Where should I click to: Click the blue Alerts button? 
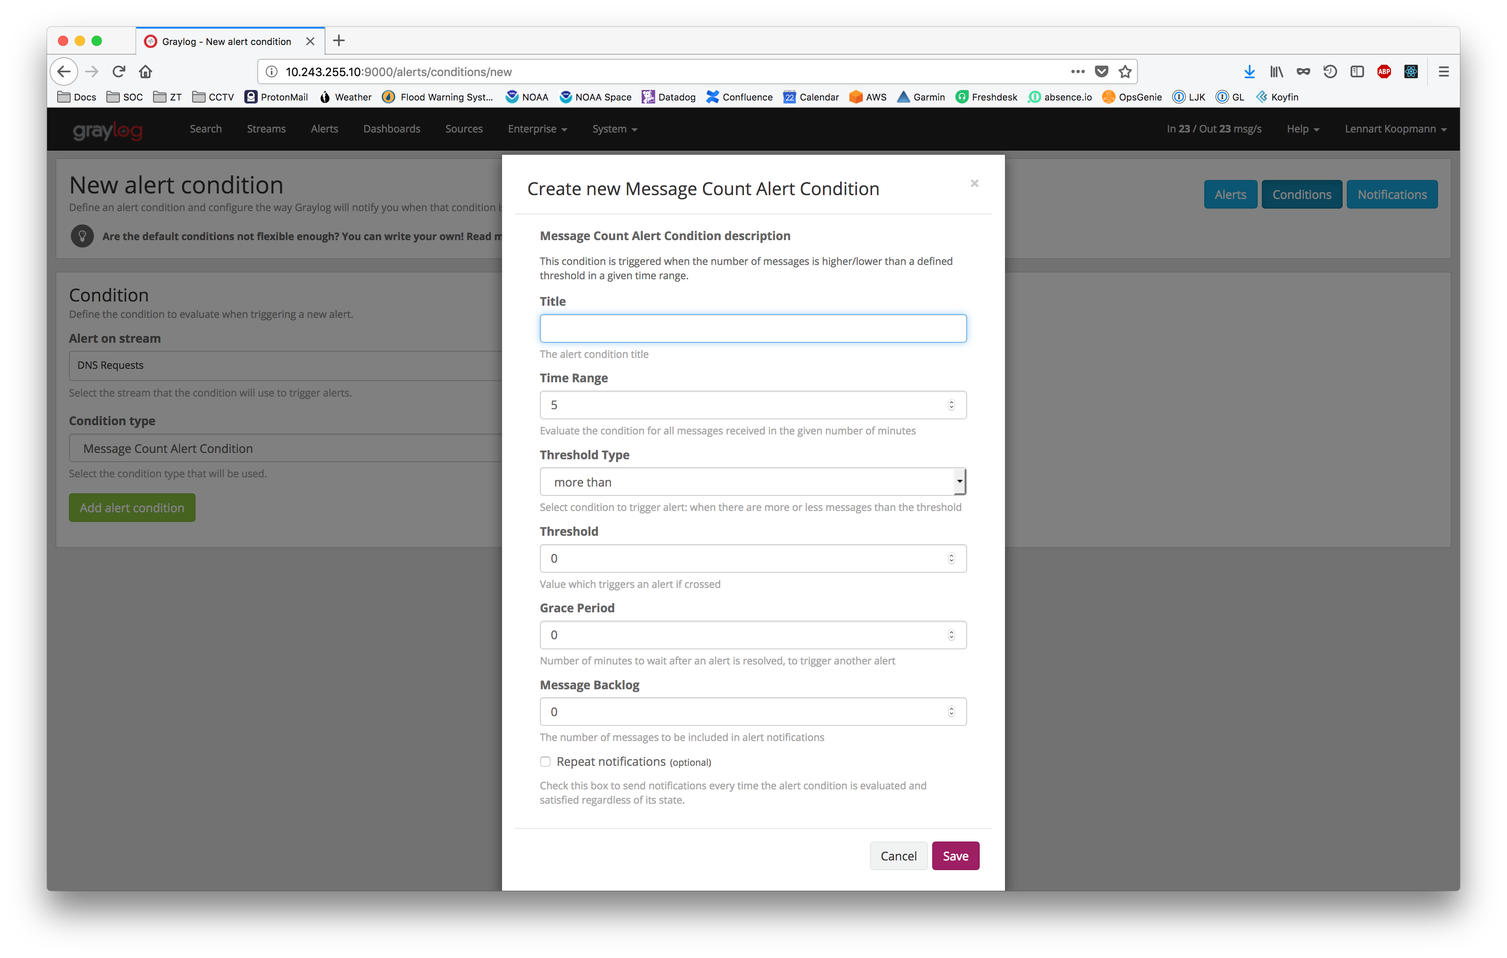(1230, 195)
